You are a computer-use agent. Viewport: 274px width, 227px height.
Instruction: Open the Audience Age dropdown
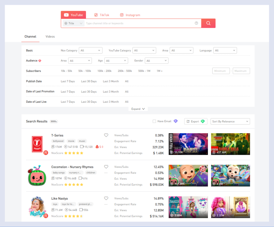coord(116,61)
